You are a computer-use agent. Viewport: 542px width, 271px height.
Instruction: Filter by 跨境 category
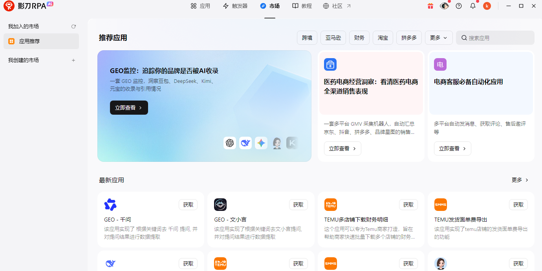(307, 38)
